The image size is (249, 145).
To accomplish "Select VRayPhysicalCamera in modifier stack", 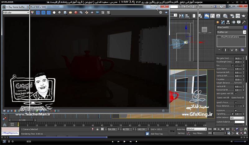I will point(230,37).
